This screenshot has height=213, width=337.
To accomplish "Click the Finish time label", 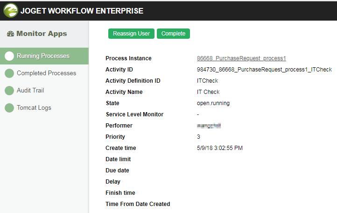I will click(120, 193).
